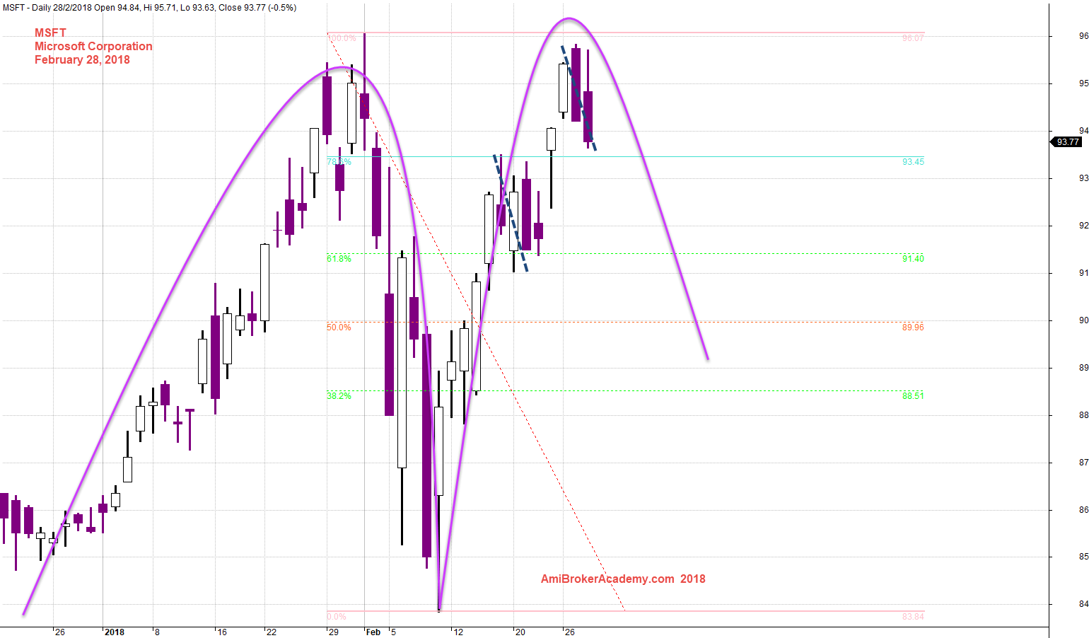Click the date axis tick labeled 8
The height and width of the screenshot is (638, 1089).
point(157,632)
